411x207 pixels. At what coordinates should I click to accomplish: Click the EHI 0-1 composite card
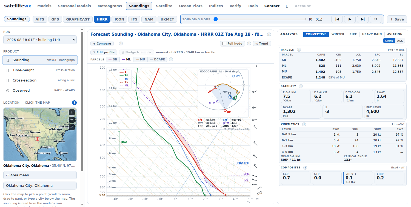click(x=358, y=178)
